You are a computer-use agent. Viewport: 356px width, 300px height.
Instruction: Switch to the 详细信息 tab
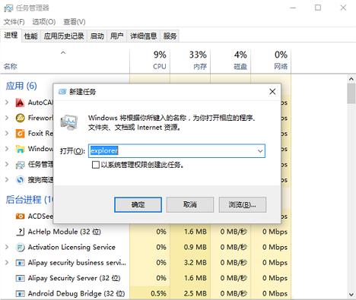click(x=144, y=36)
